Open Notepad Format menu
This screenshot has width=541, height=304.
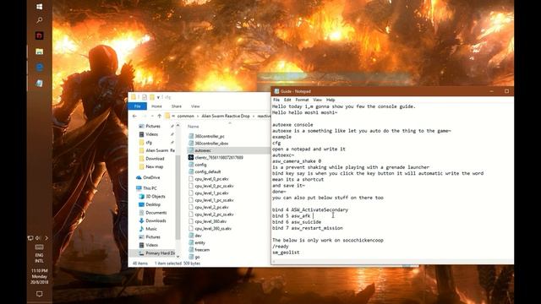[302, 100]
